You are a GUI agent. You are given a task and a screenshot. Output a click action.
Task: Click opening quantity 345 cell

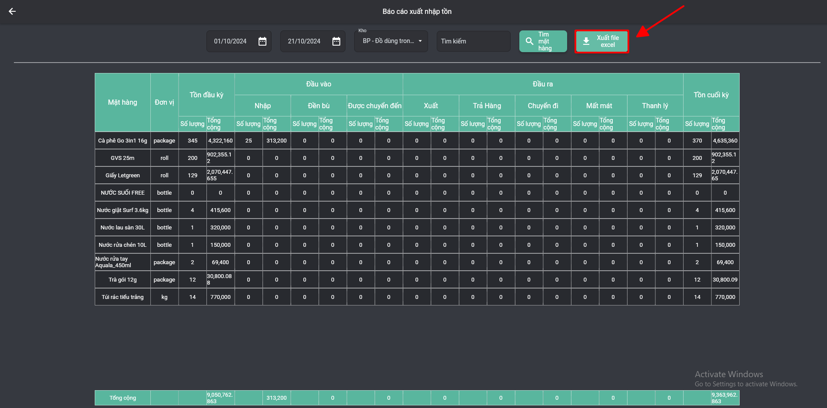(193, 141)
